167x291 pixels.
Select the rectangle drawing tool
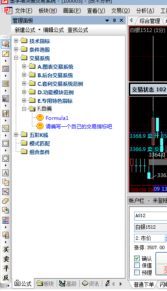point(6,143)
